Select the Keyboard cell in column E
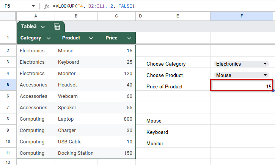The width and height of the screenshot is (275, 165). point(178,130)
